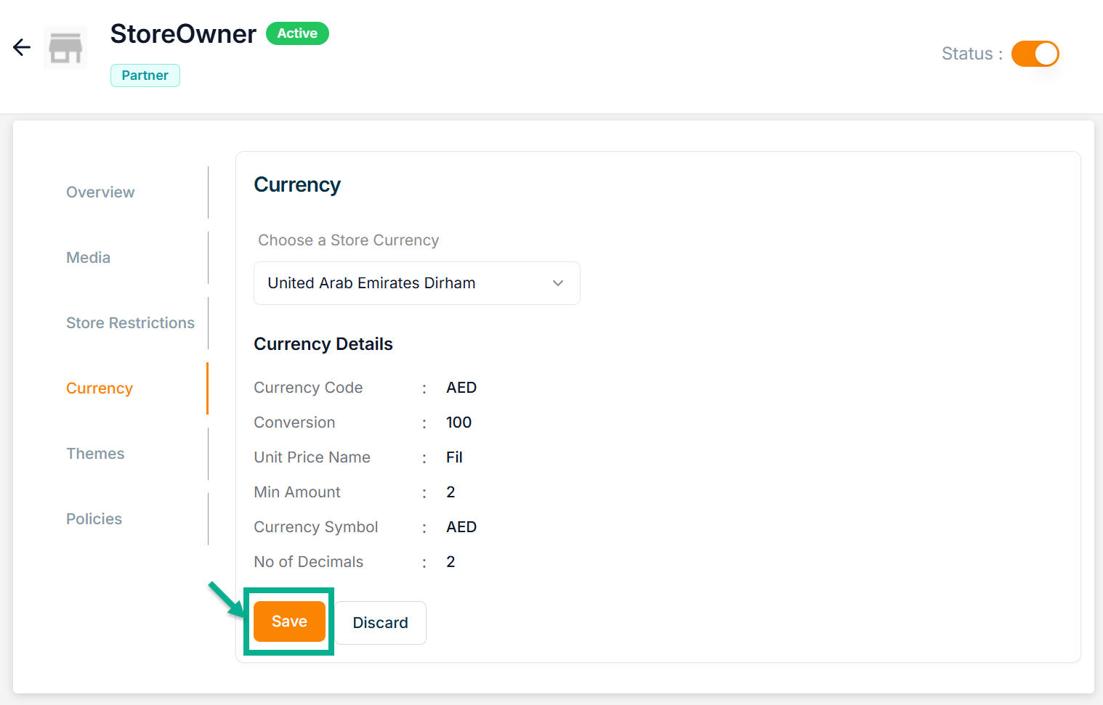This screenshot has height=705, width=1103.
Task: Click the store logo icon
Action: click(65, 48)
